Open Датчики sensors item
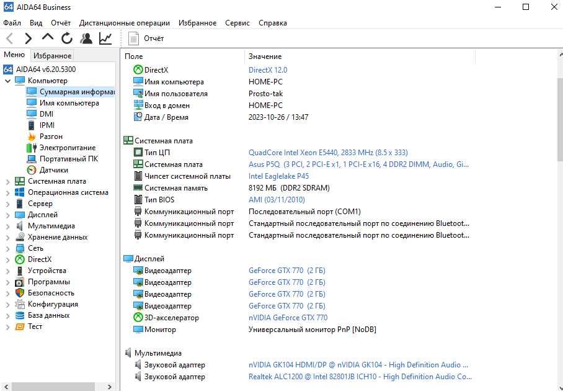 tap(54, 169)
